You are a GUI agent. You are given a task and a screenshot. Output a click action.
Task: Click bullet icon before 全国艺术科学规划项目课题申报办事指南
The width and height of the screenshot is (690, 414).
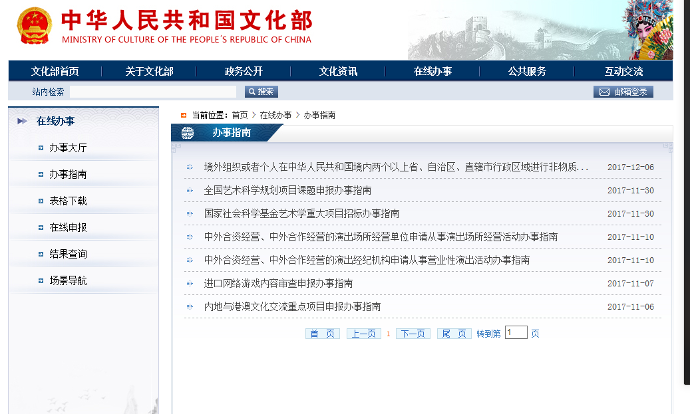(190, 190)
